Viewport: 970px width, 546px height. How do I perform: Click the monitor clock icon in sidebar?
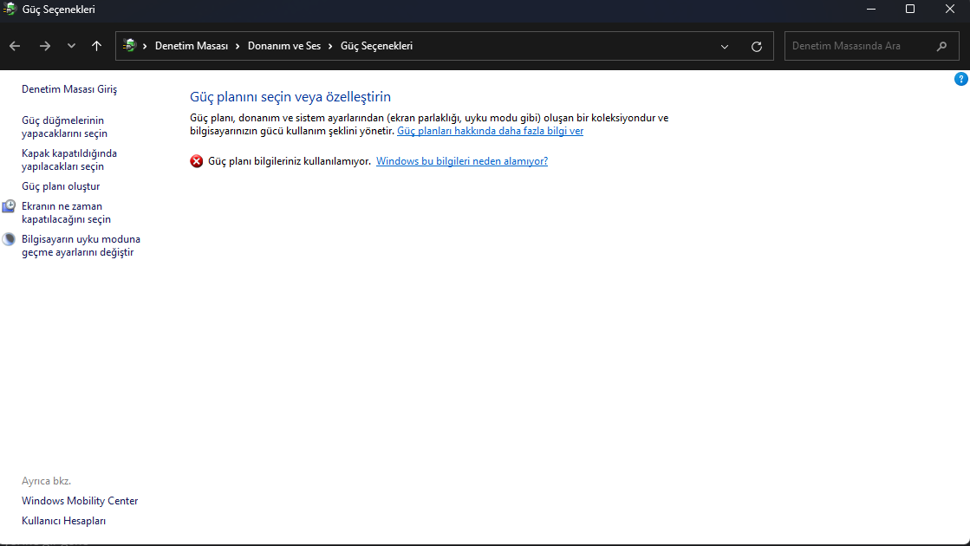pyautogui.click(x=9, y=206)
